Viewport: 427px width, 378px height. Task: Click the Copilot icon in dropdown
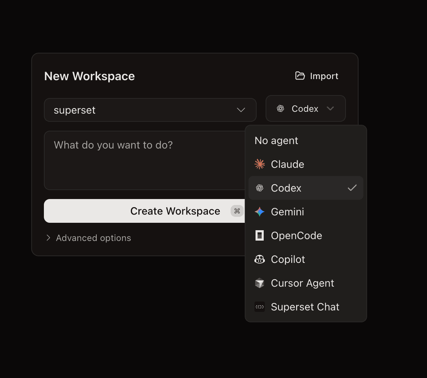point(260,259)
